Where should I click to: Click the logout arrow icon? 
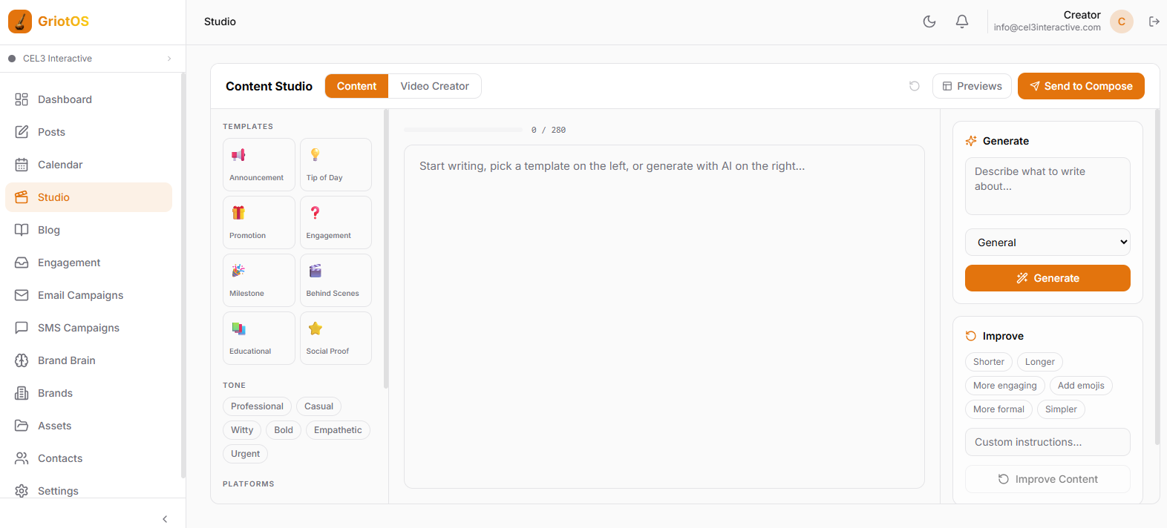[x=1154, y=22]
